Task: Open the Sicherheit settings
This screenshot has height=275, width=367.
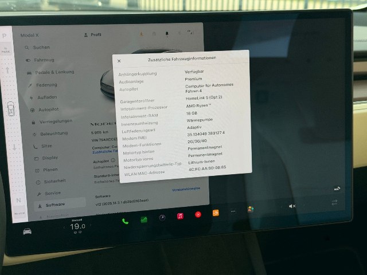Action: click(x=51, y=181)
